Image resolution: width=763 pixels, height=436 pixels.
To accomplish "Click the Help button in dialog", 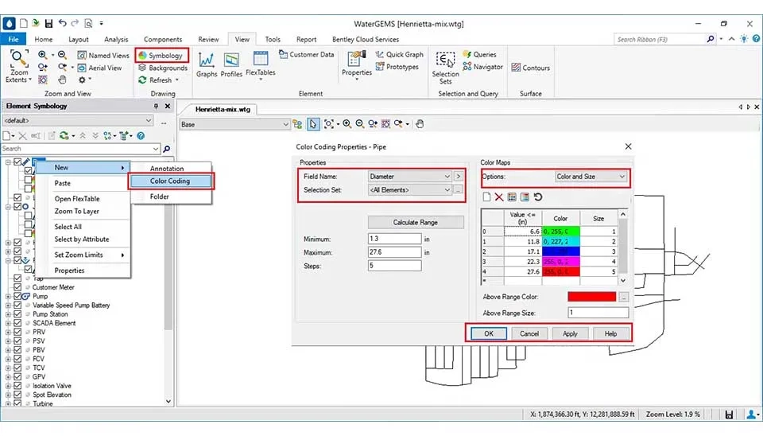I will 610,333.
